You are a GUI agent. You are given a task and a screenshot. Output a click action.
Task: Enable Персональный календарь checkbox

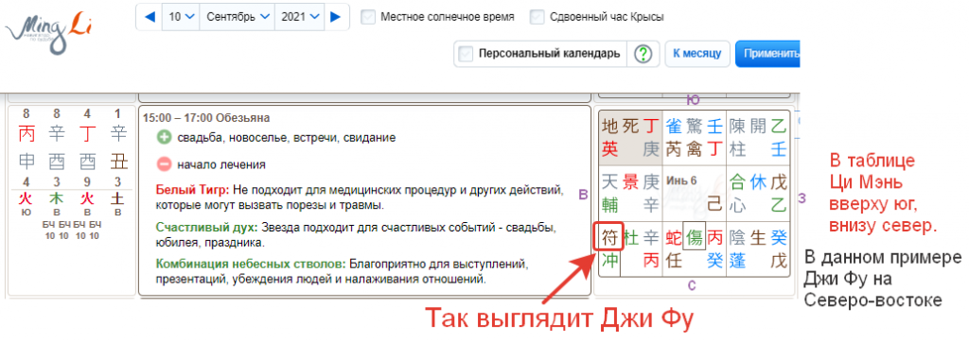(466, 54)
